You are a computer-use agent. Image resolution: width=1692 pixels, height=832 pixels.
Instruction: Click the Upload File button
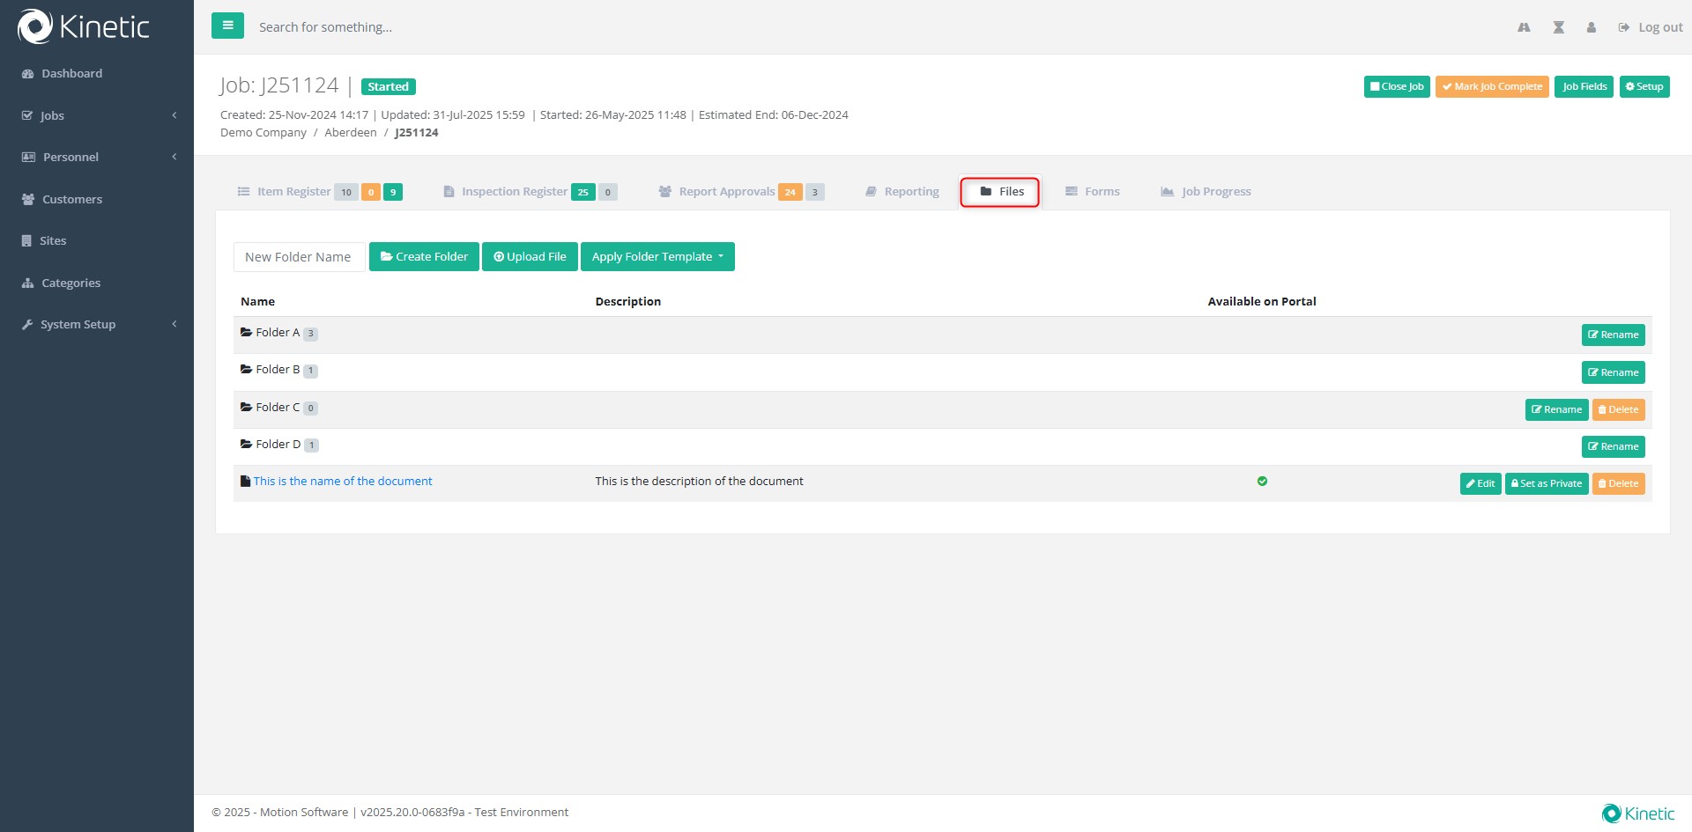tap(530, 257)
